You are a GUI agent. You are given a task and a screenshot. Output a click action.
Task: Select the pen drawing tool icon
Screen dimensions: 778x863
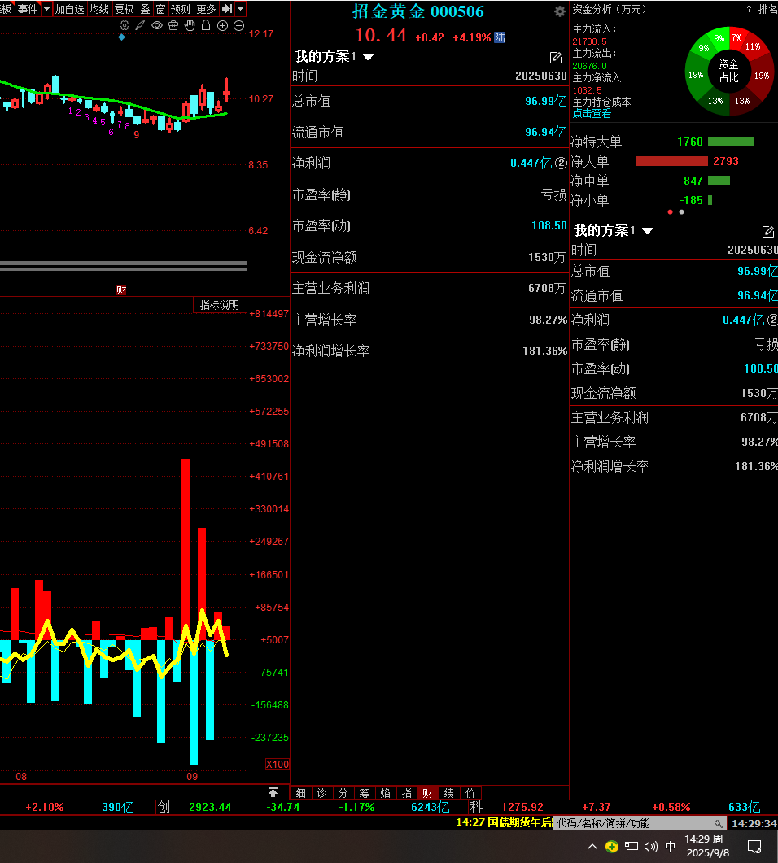point(141,25)
